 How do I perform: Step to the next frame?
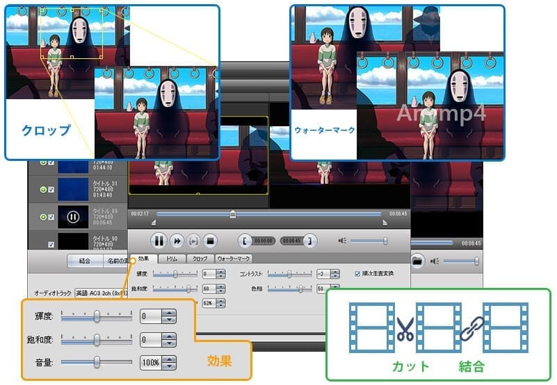point(193,241)
